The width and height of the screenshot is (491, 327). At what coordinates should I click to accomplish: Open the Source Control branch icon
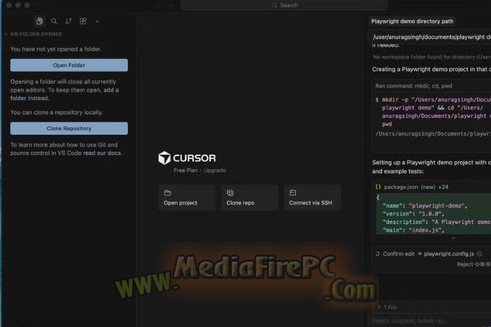(68, 21)
